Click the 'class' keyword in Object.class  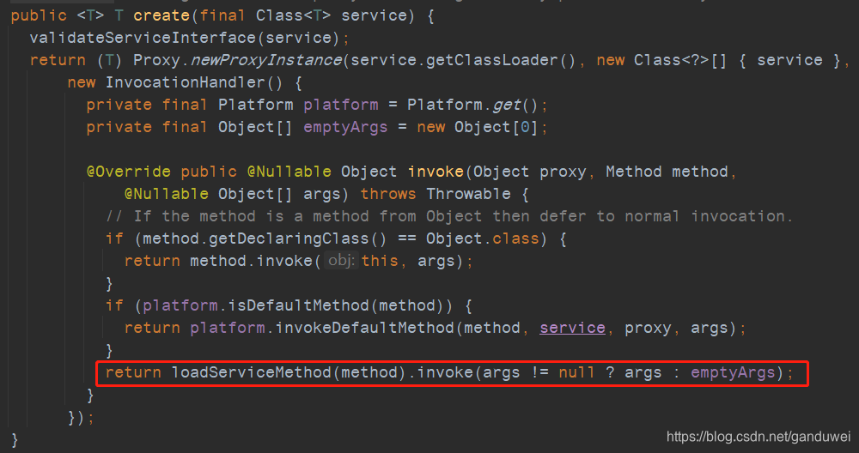(x=515, y=239)
